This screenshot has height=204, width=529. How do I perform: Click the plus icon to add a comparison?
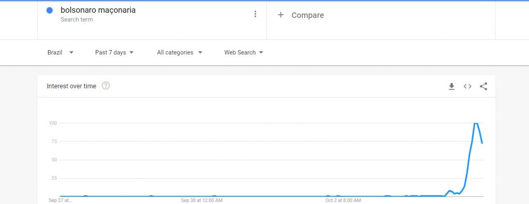tap(281, 15)
